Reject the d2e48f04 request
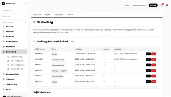This screenshot has width=171, height=97. tap(154, 59)
